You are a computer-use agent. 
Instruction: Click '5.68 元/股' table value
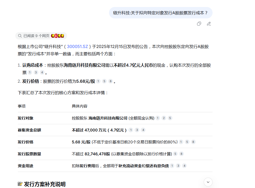coord(81,142)
